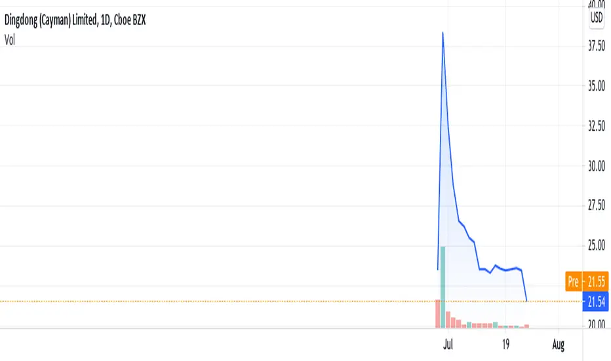Click the last point of the price line
Image resolution: width=611 pixels, height=361 pixels.
pos(526,301)
